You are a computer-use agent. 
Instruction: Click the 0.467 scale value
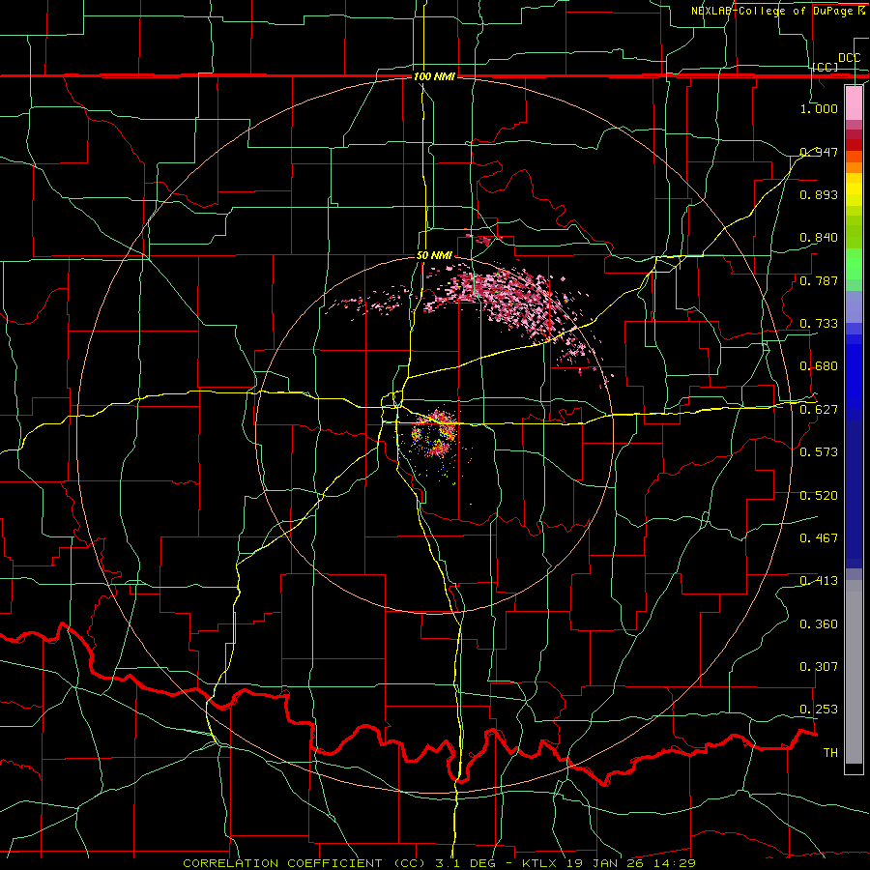[819, 538]
